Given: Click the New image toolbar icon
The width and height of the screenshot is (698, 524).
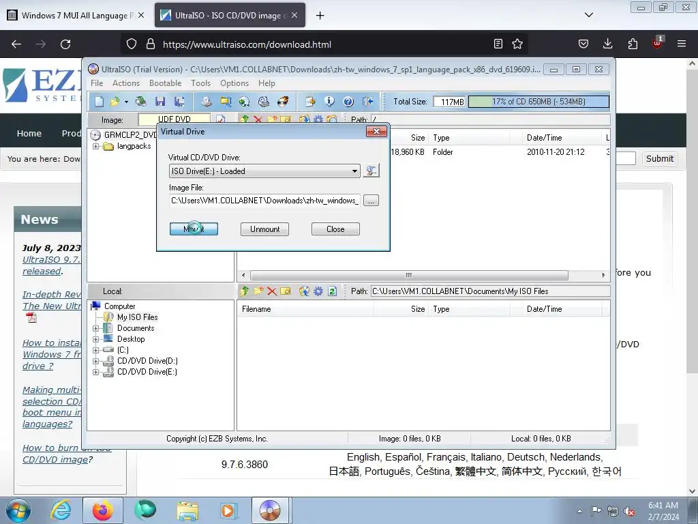Looking at the screenshot, I should tap(99, 102).
